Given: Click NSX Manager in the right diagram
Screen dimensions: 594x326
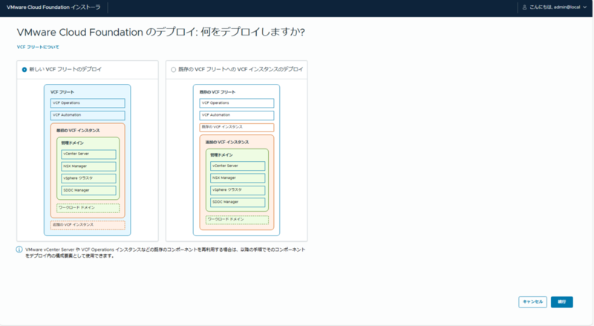Looking at the screenshot, I should [238, 177].
